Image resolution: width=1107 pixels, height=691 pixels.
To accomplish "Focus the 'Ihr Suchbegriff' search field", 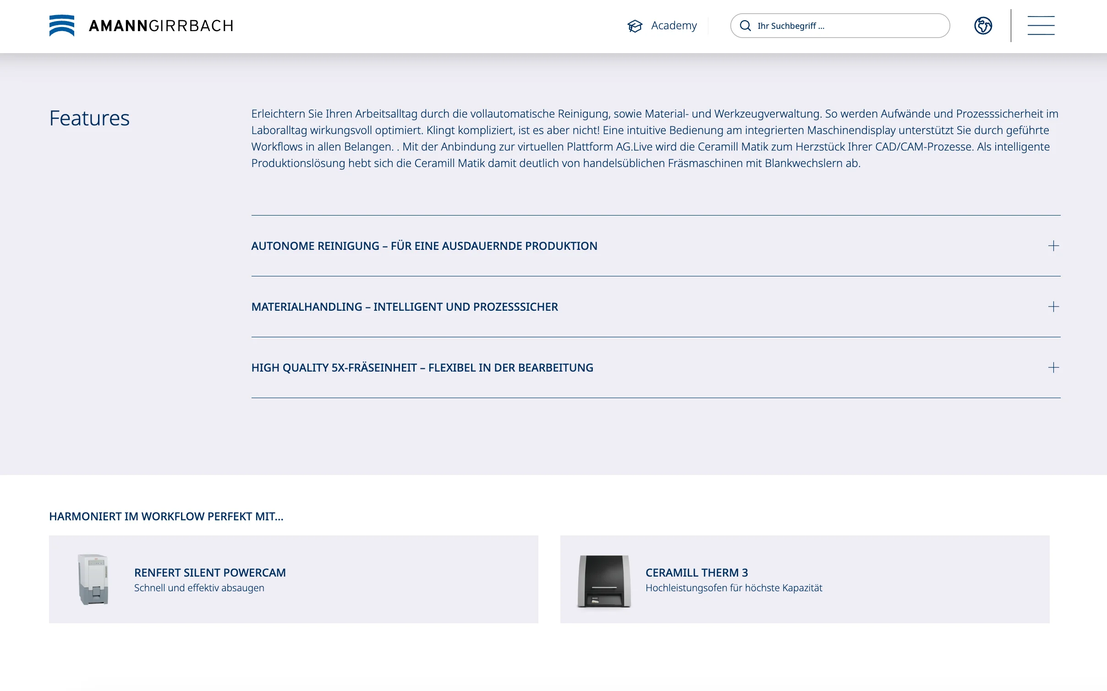I will 840,26.
